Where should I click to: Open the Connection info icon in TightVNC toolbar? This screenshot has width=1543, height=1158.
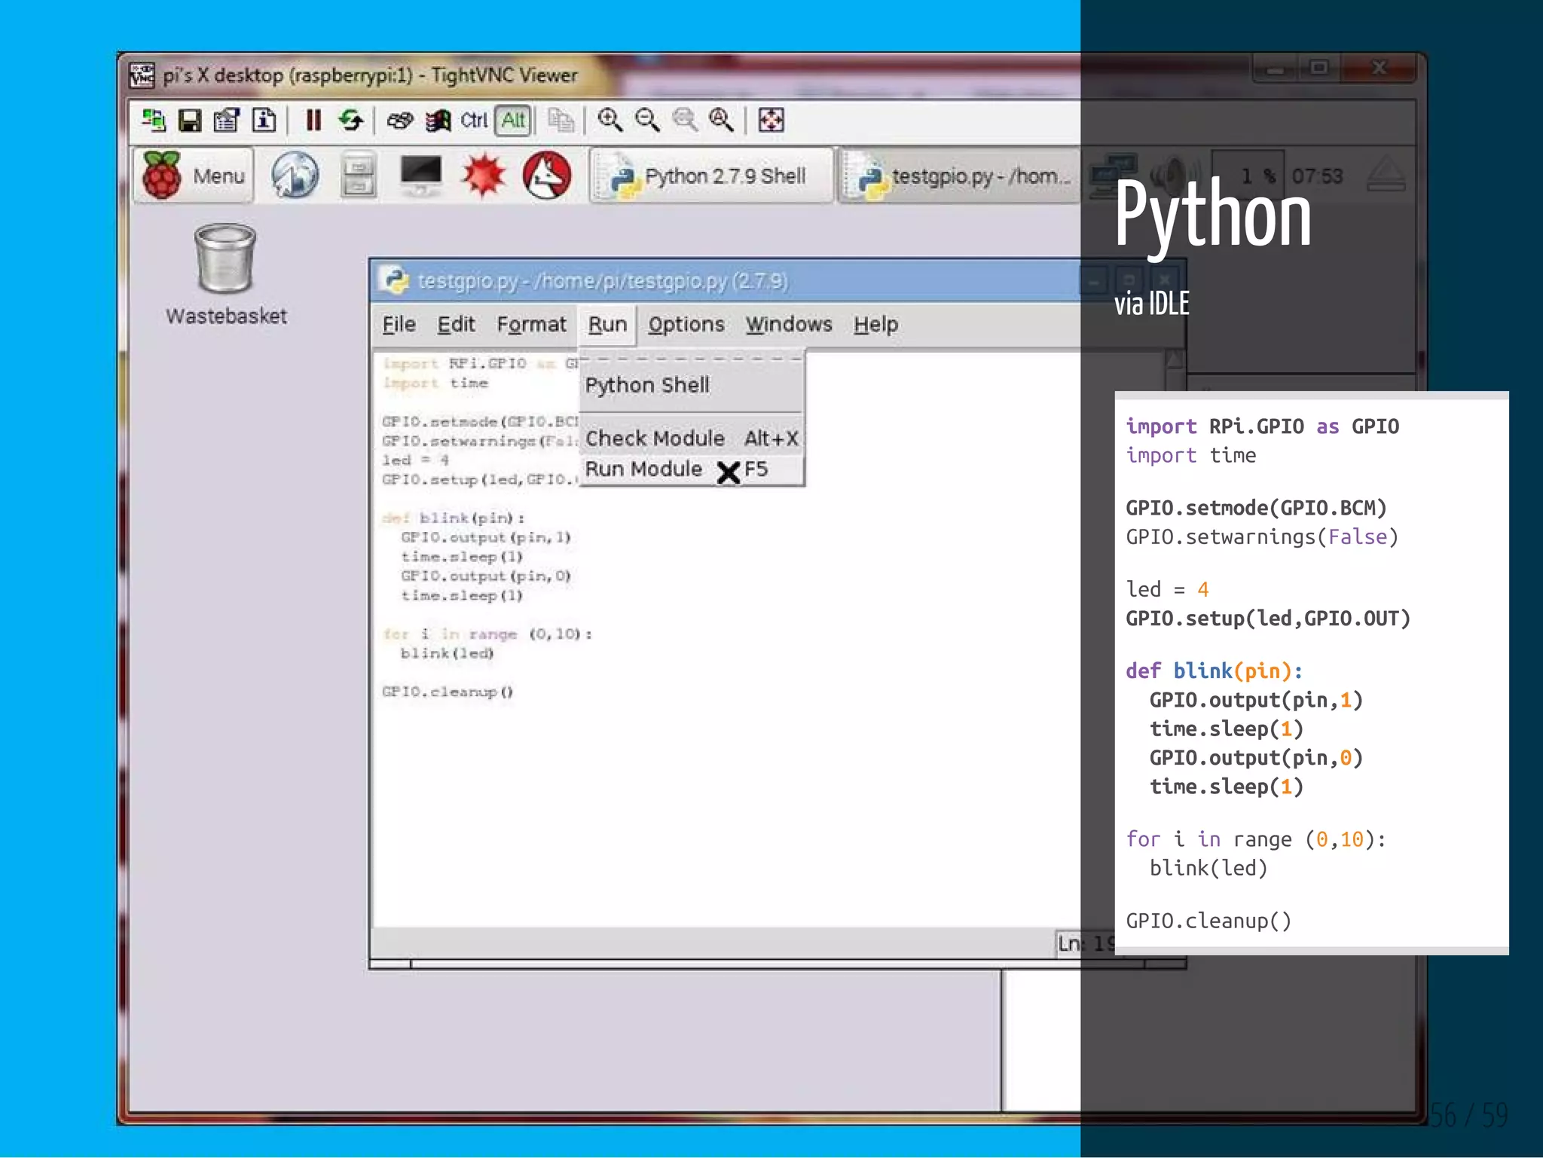264,120
